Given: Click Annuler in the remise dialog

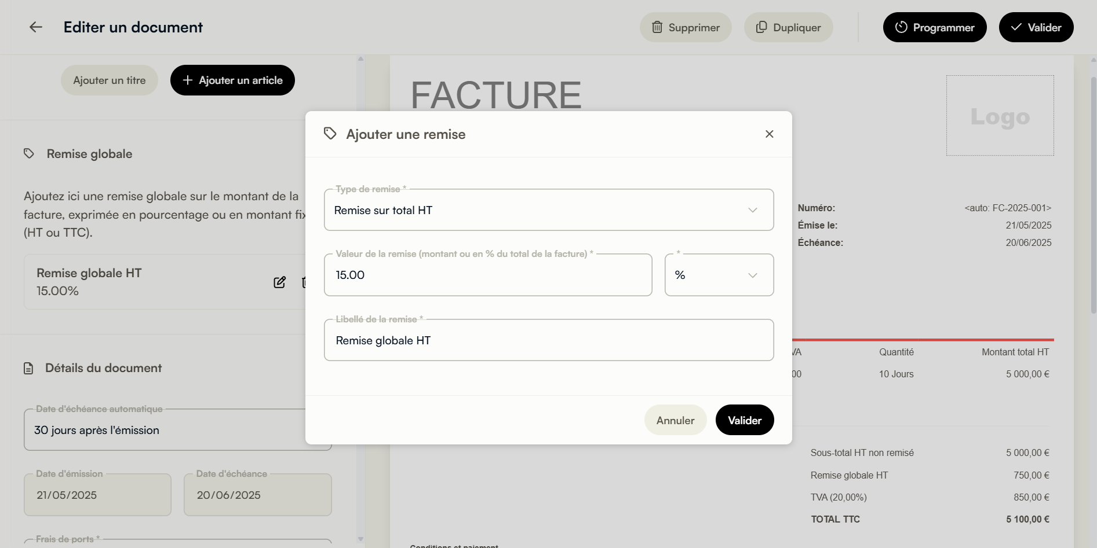Looking at the screenshot, I should click(x=675, y=420).
